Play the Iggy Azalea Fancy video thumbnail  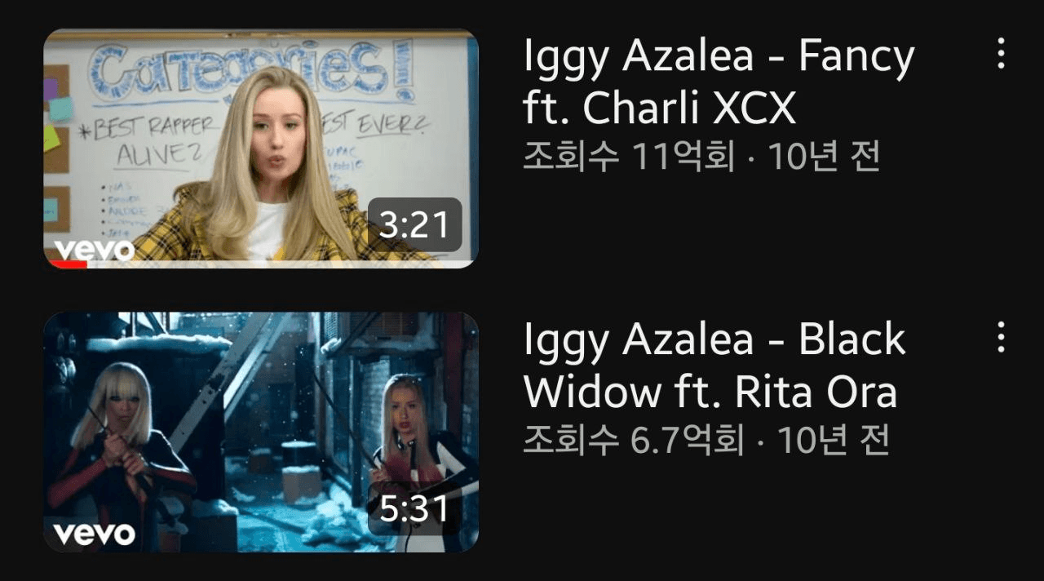261,149
